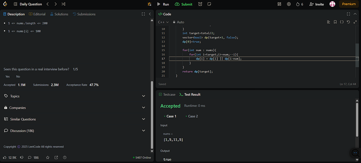This screenshot has height=163, width=361.
Task: Select Case 2 result
Action: [192, 116]
